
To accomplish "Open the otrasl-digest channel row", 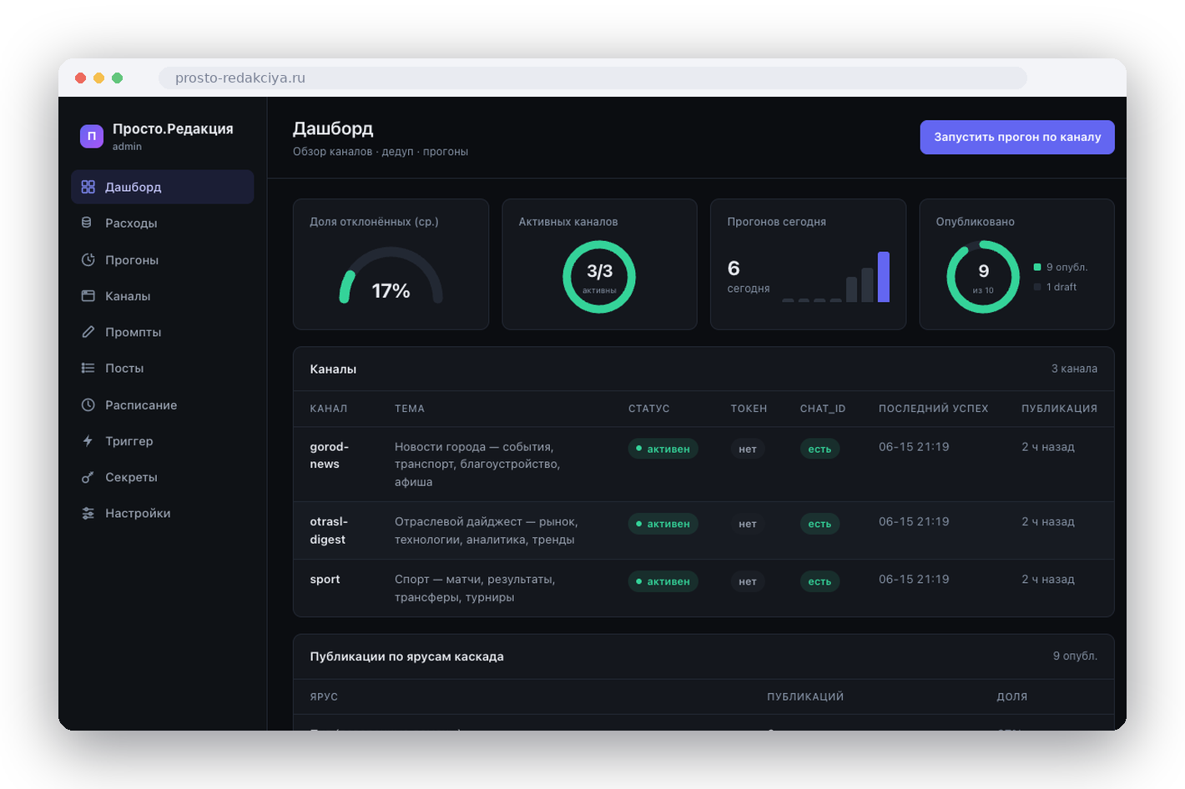I will click(x=703, y=530).
